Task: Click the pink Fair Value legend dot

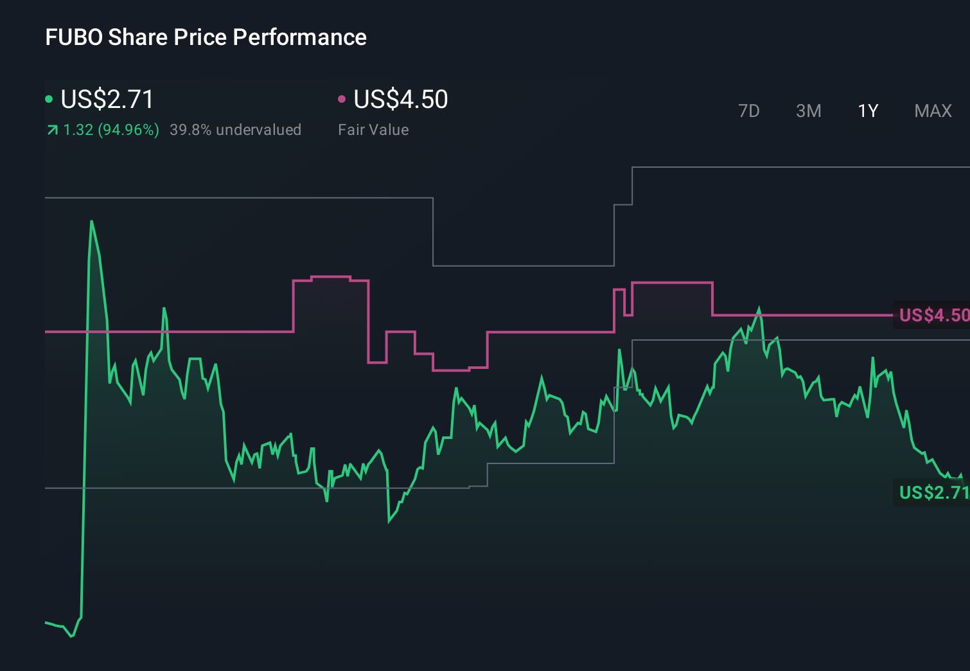Action: pos(343,98)
